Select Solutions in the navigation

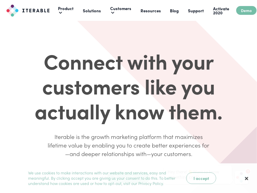pos(92,11)
